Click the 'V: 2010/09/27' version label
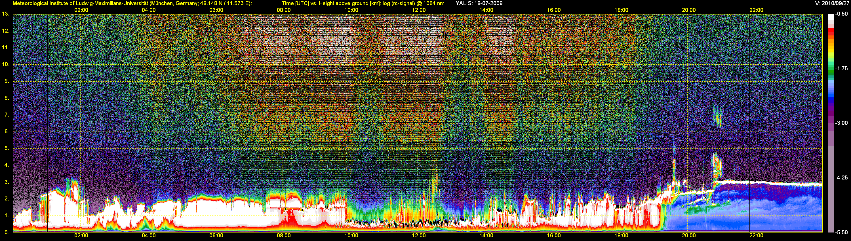The image size is (851, 241). pos(832,3)
